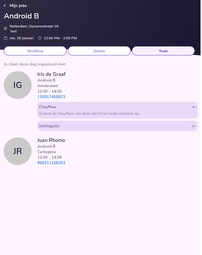Go back via the Mijn jobs label
The image size is (202, 255).
(x=18, y=5)
